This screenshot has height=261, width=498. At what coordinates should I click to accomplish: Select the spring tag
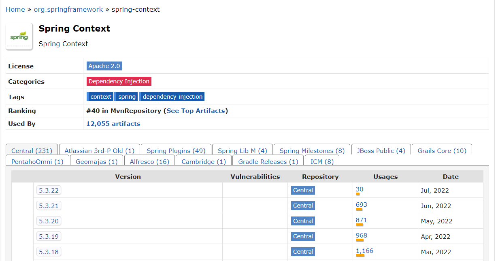pos(126,97)
